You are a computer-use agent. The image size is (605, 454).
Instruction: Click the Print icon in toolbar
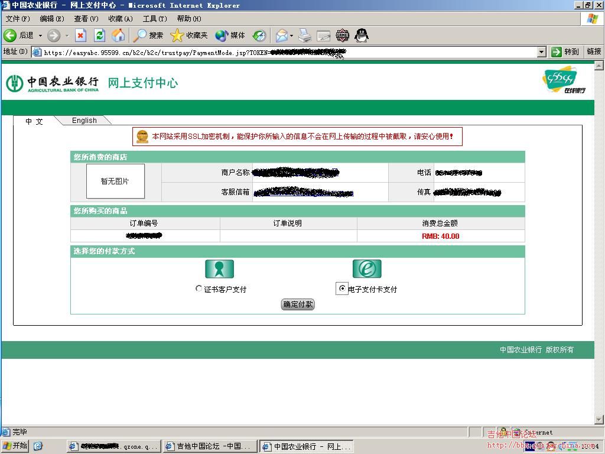pyautogui.click(x=304, y=35)
